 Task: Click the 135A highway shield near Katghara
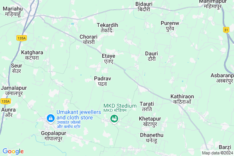pos(21,38)
